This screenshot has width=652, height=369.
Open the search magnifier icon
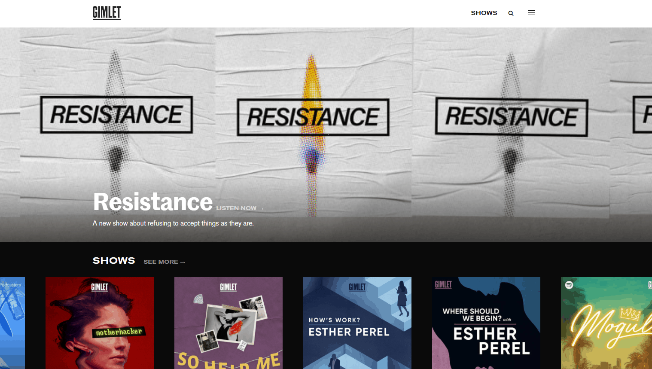click(511, 13)
